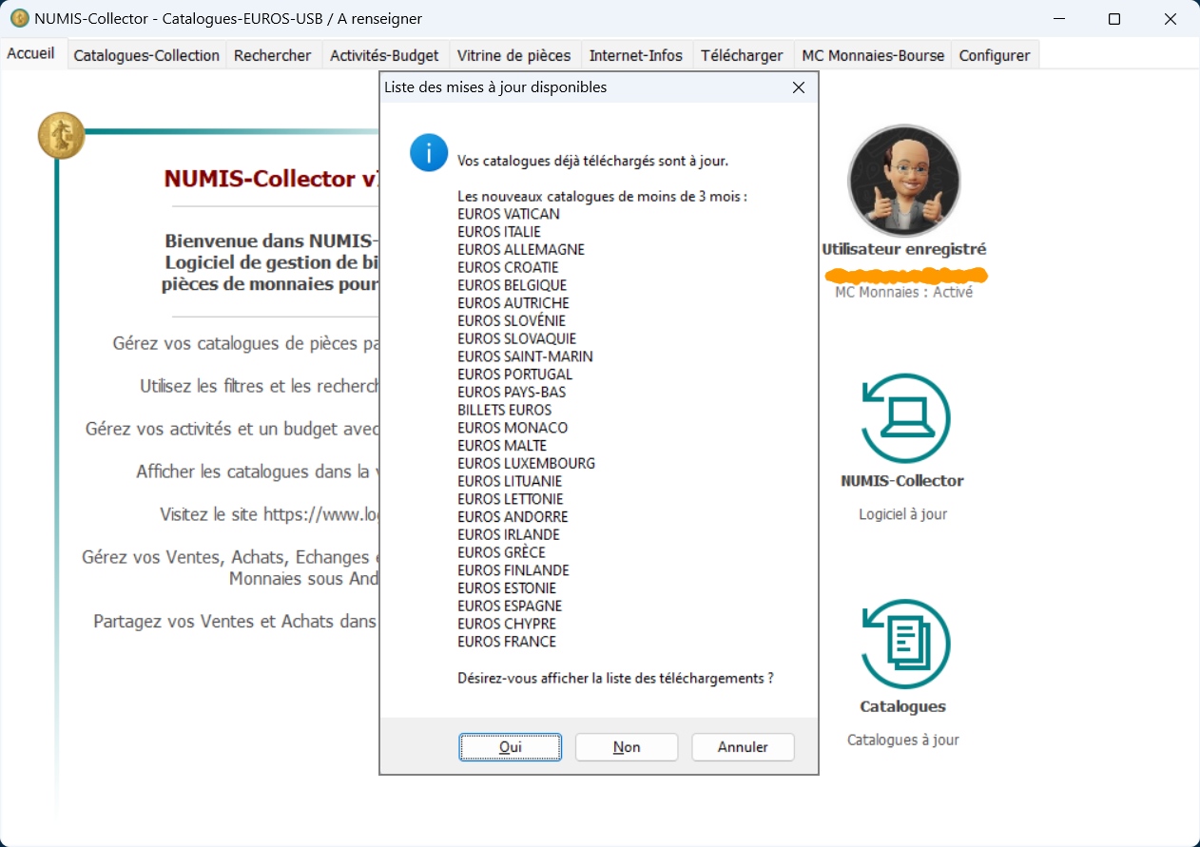Click the EUROS CROATIE line

[x=508, y=267]
